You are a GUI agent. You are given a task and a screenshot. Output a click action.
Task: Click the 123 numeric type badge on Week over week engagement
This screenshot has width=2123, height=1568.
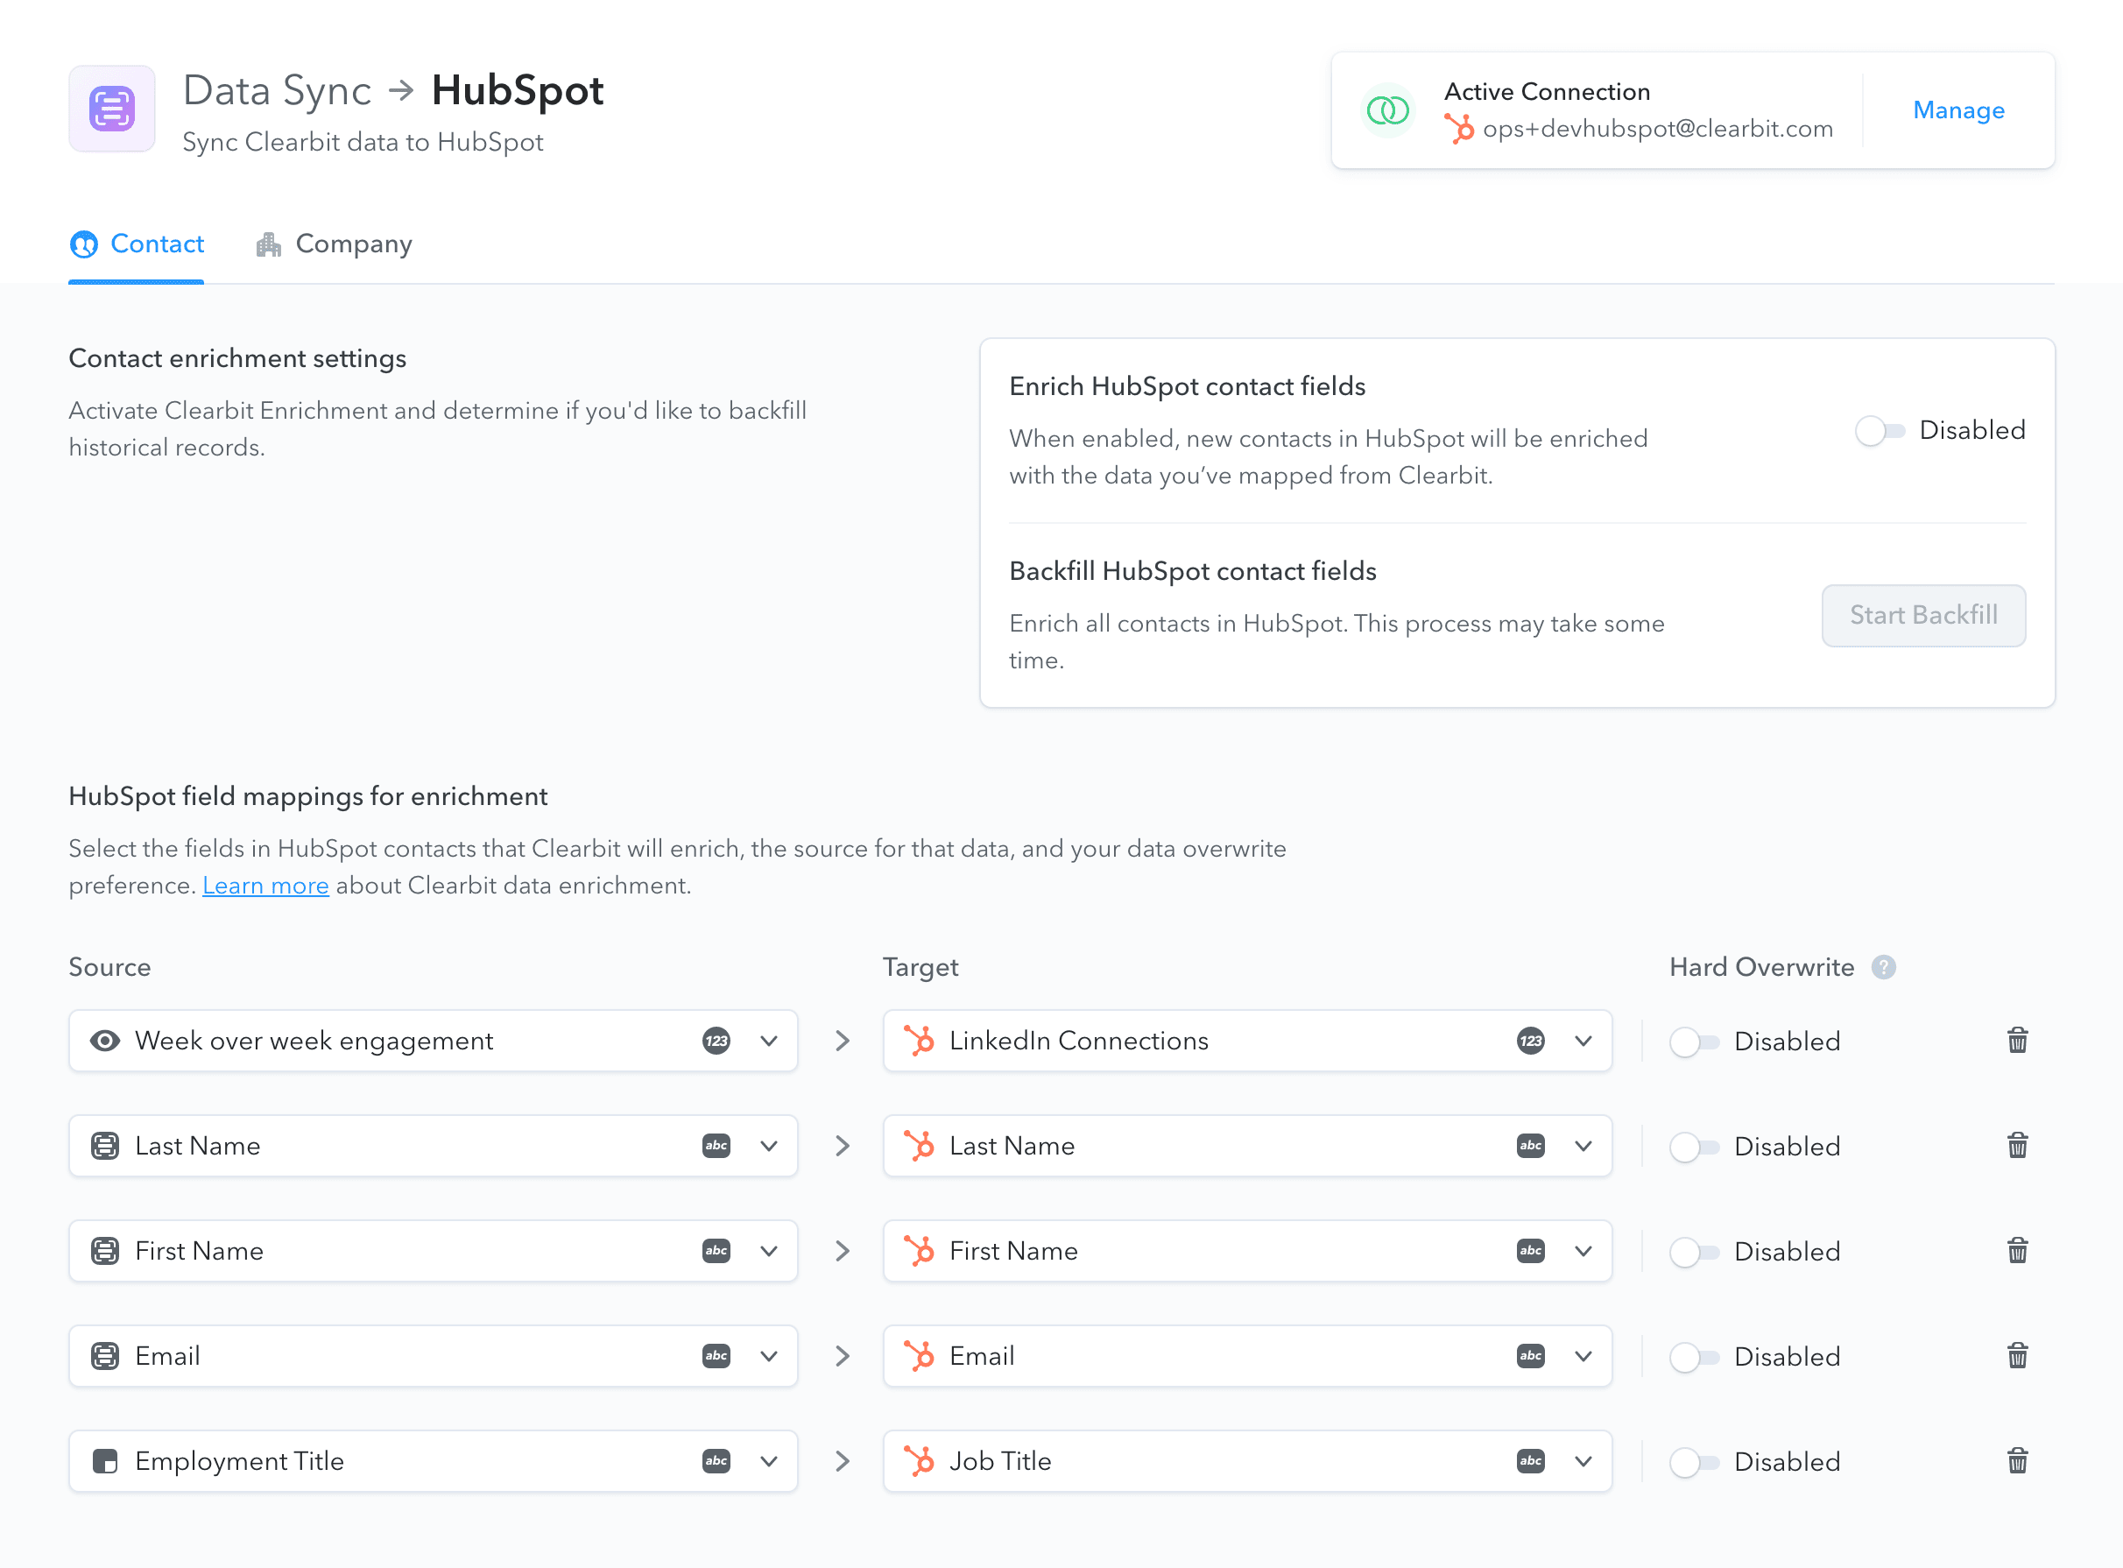[x=716, y=1041]
